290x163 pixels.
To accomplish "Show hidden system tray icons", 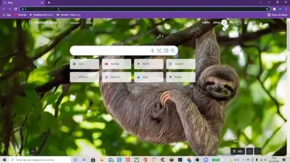I will pyautogui.click(x=244, y=160).
